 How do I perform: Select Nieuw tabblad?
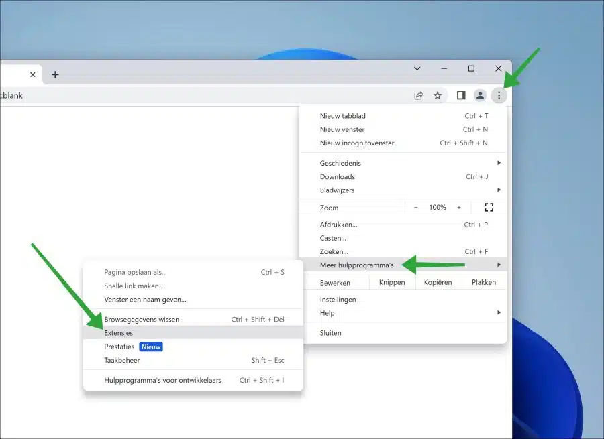pos(403,116)
